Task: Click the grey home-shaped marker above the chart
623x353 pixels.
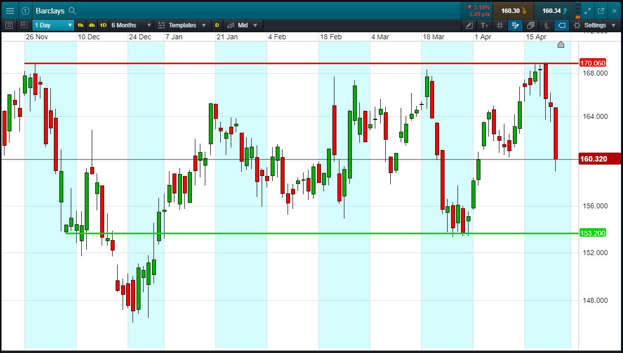Action: click(x=561, y=45)
